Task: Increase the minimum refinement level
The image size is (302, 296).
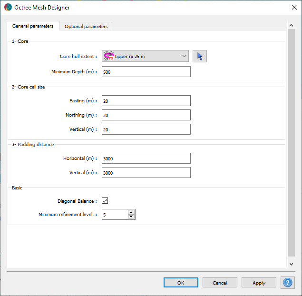Action: (131, 212)
